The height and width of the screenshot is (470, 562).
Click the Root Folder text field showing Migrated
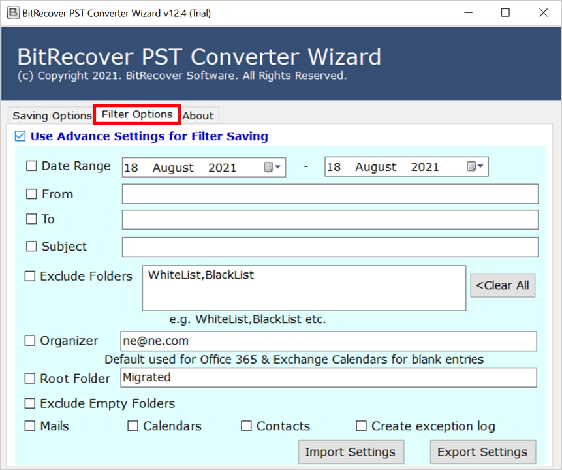pos(326,377)
